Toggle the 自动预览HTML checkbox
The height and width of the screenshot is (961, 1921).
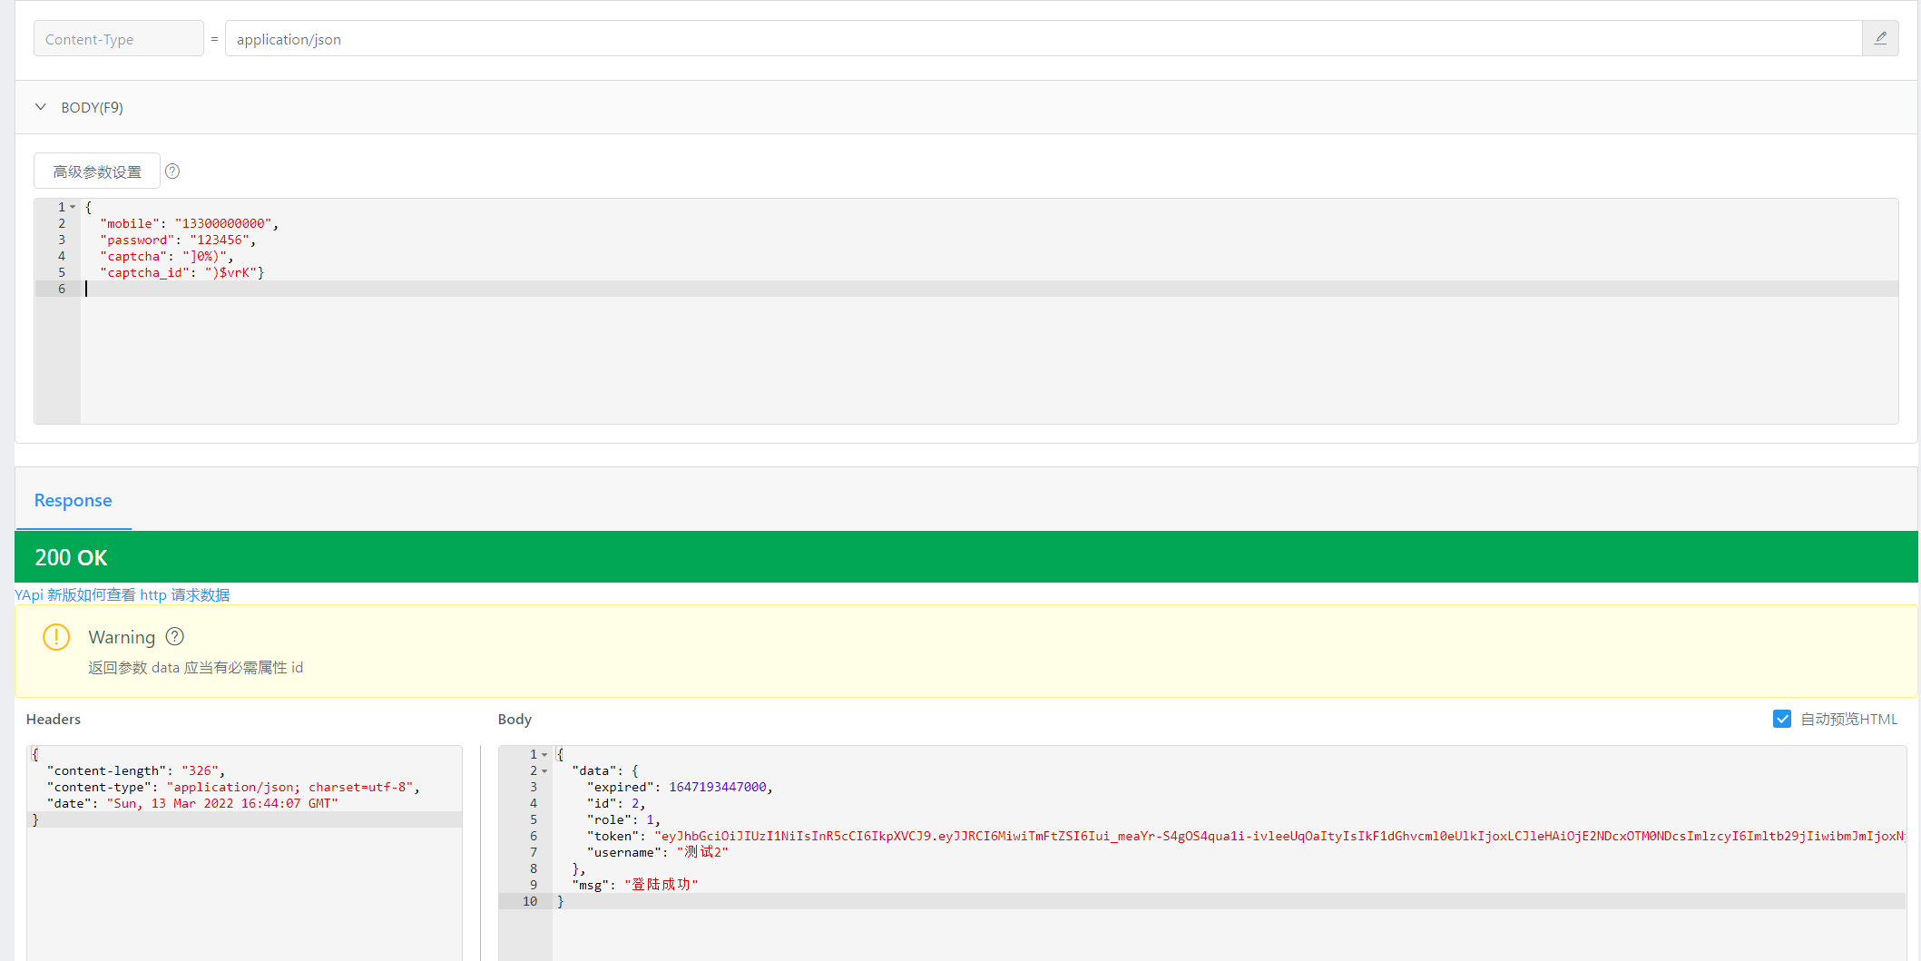pyautogui.click(x=1782, y=719)
